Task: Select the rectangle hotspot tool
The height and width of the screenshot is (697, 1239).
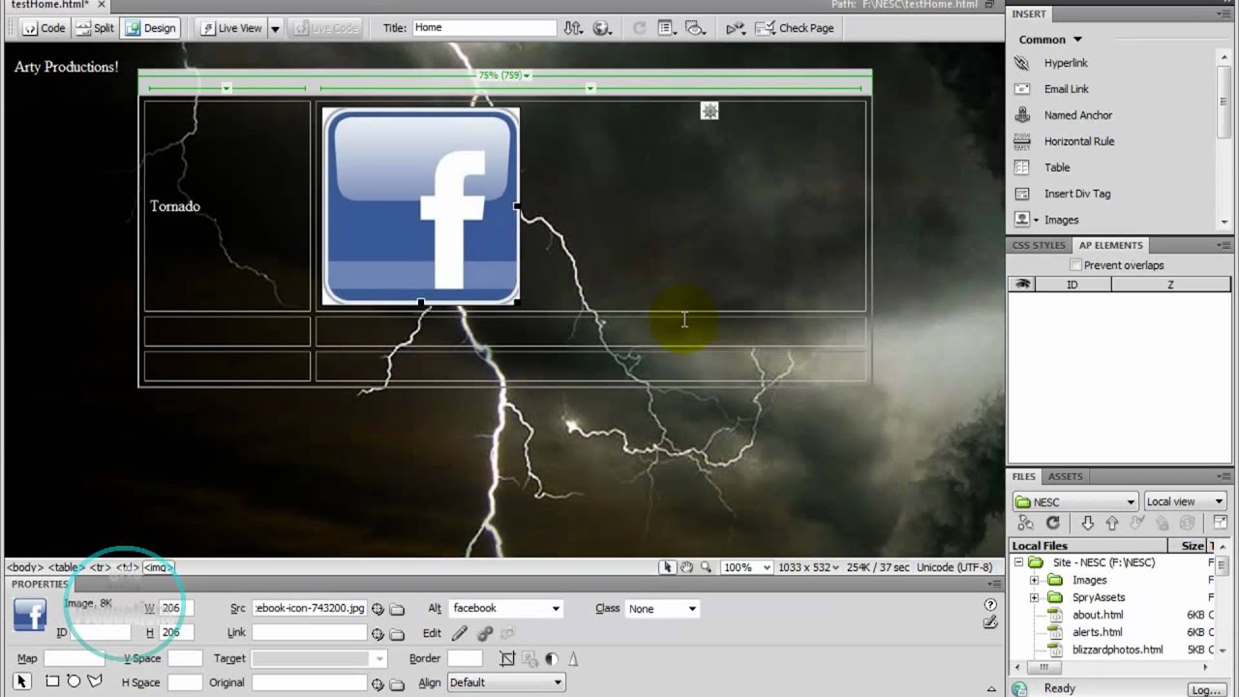Action: pyautogui.click(x=52, y=682)
